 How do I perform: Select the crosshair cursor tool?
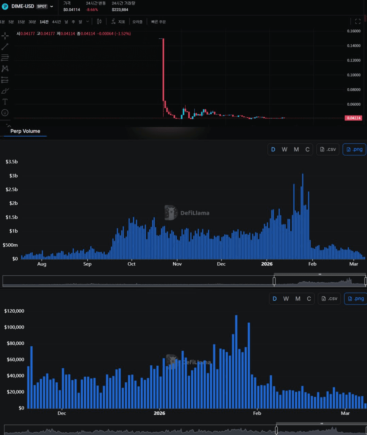pyautogui.click(x=5, y=36)
